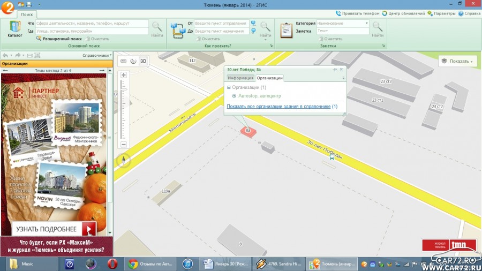This screenshot has height=271, width=482.
Task: Click the Организации panel header
Action: coord(57,64)
